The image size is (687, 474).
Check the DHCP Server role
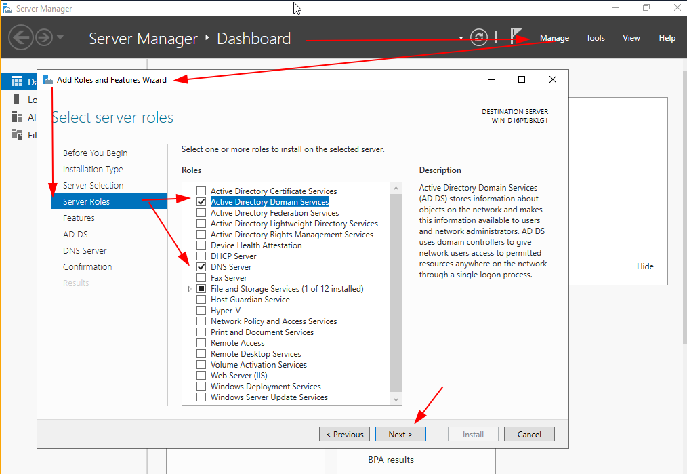pos(201,256)
